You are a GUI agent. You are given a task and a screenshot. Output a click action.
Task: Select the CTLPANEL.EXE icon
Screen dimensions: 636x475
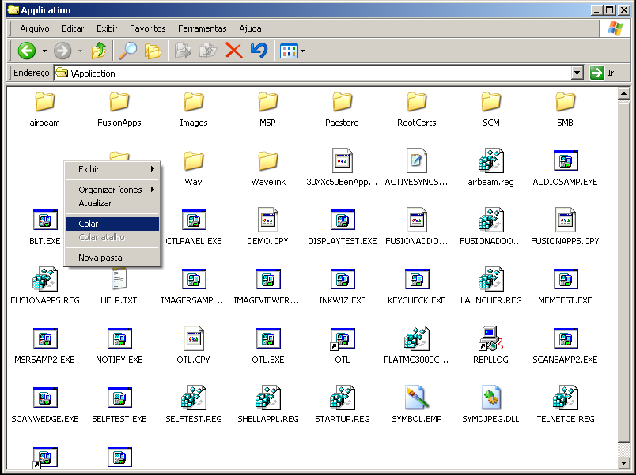click(194, 220)
